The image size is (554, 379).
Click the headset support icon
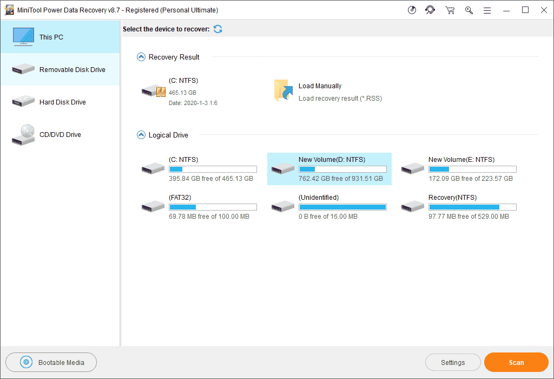point(430,10)
